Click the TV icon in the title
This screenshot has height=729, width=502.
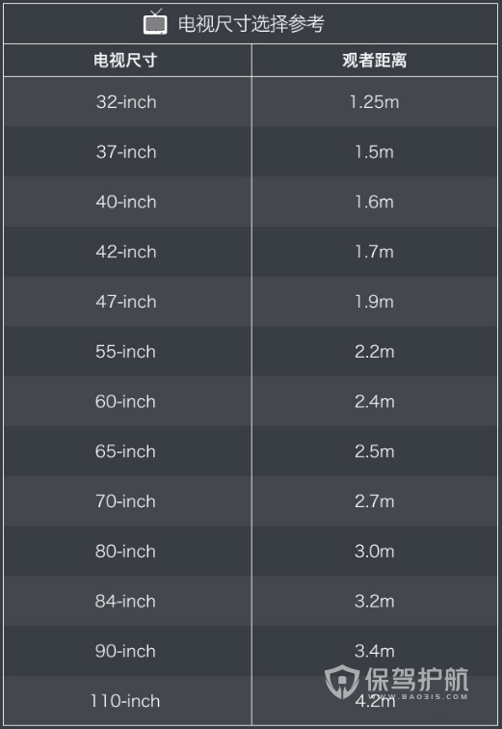tap(155, 22)
